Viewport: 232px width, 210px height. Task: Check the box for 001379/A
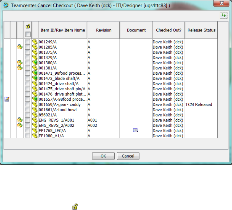[27, 58]
